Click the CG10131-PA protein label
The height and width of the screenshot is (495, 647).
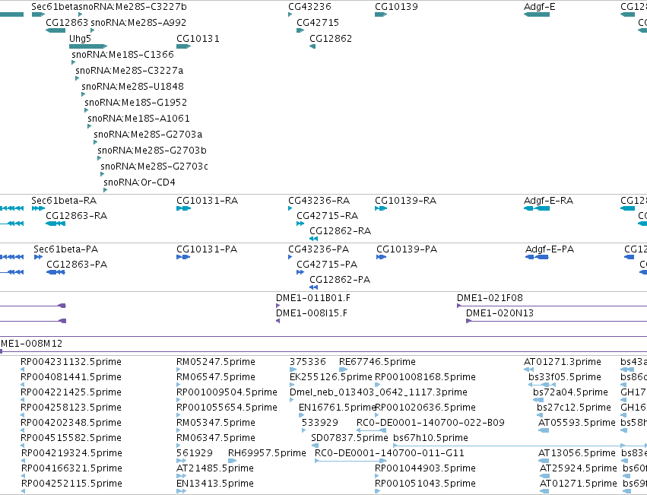[x=207, y=249]
